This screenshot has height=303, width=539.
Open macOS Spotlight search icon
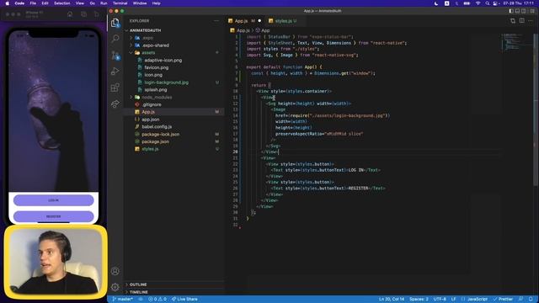pos(487,3)
